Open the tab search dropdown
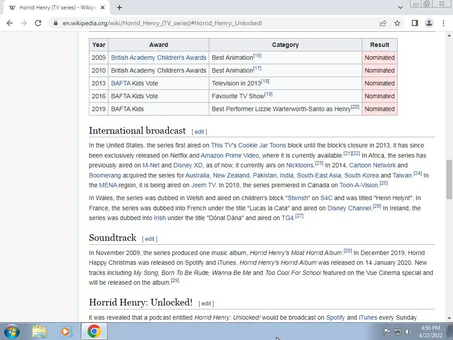This screenshot has width=453, height=340. pos(400,8)
